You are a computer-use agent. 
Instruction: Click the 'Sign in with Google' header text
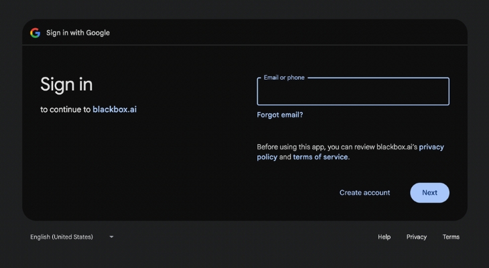[78, 33]
